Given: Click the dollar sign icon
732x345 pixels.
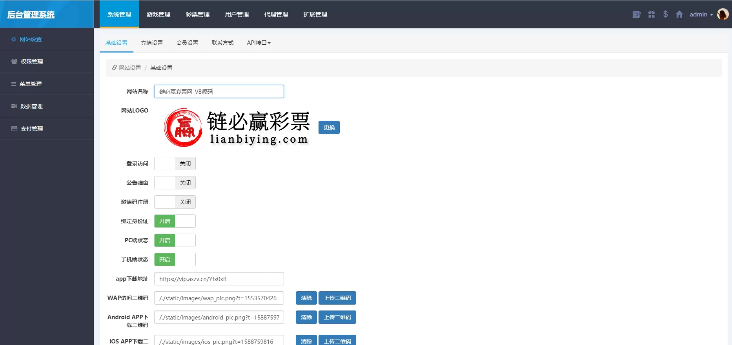Looking at the screenshot, I should [x=666, y=14].
